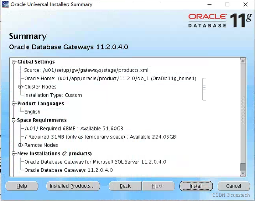
Task: Select the Space Requirements heading
Action: pyautogui.click(x=42, y=120)
